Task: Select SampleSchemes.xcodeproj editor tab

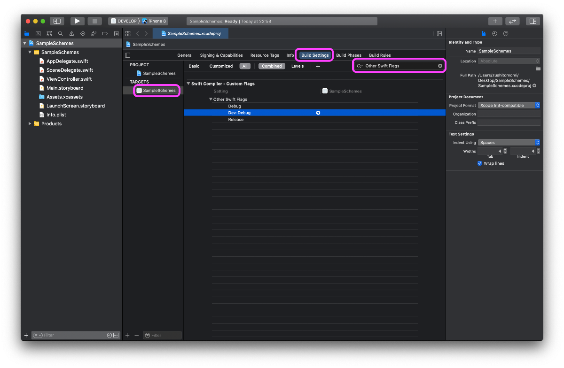Action: (191, 34)
